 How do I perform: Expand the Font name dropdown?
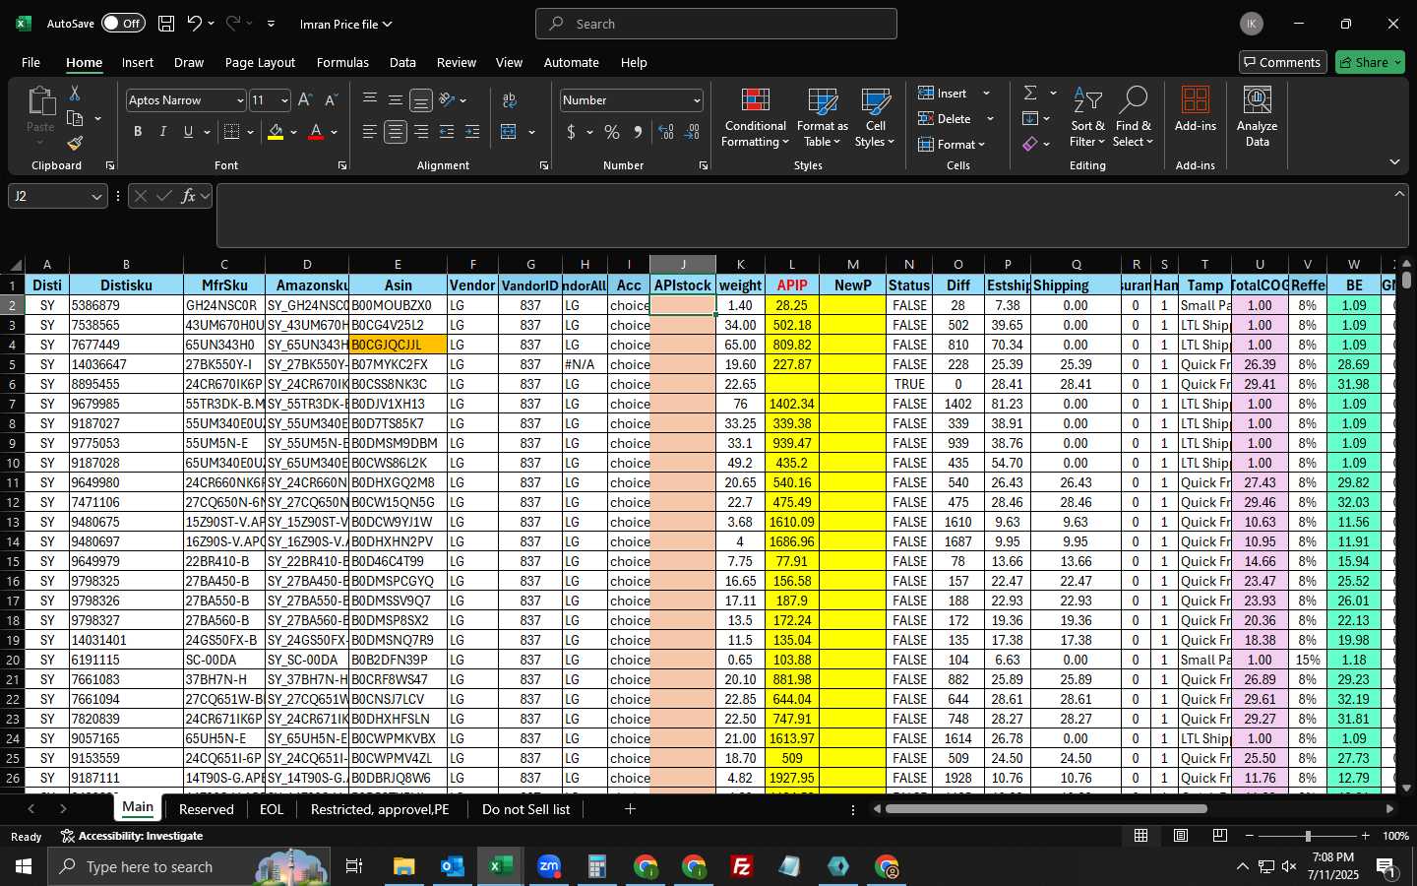point(239,100)
